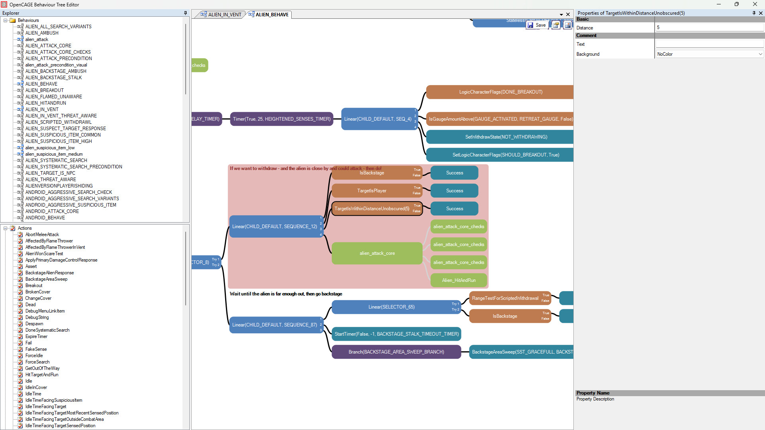
Task: Click the Alien_HitAndRun green node
Action: (x=459, y=280)
